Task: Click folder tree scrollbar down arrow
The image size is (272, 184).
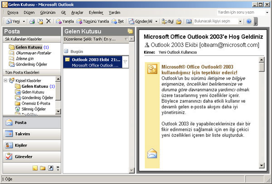Action: pos(58,111)
